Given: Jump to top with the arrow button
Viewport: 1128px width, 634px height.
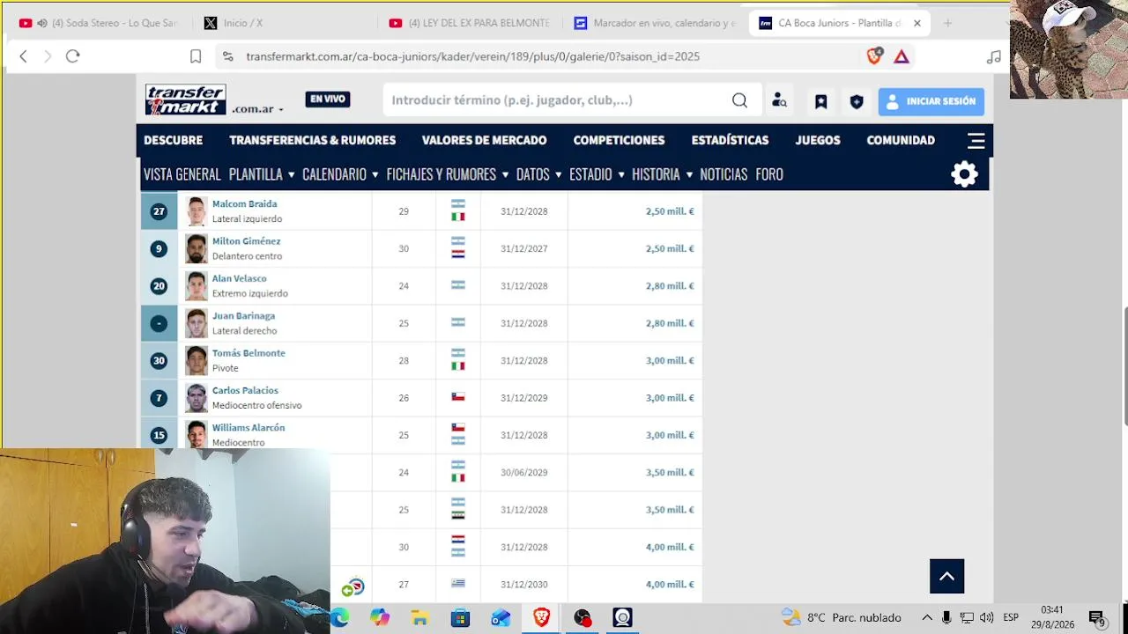Looking at the screenshot, I should (x=946, y=577).
